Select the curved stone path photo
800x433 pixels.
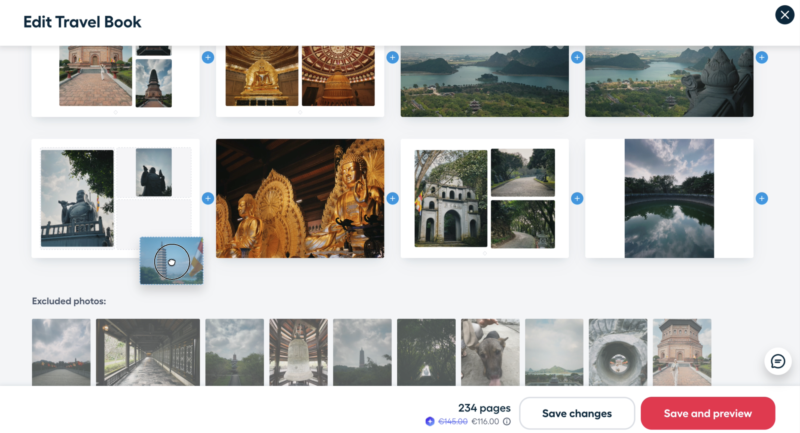(x=523, y=173)
